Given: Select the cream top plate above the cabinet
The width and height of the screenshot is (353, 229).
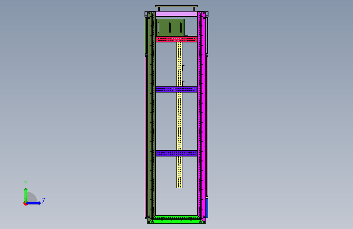Looking at the screenshot, I should pyautogui.click(x=177, y=6).
